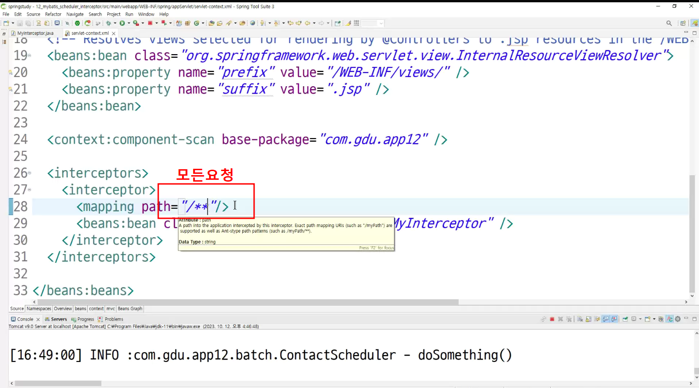Screen dimensions: 699x388
Task: Toggle the console highlight Ac icon
Action: (670, 319)
